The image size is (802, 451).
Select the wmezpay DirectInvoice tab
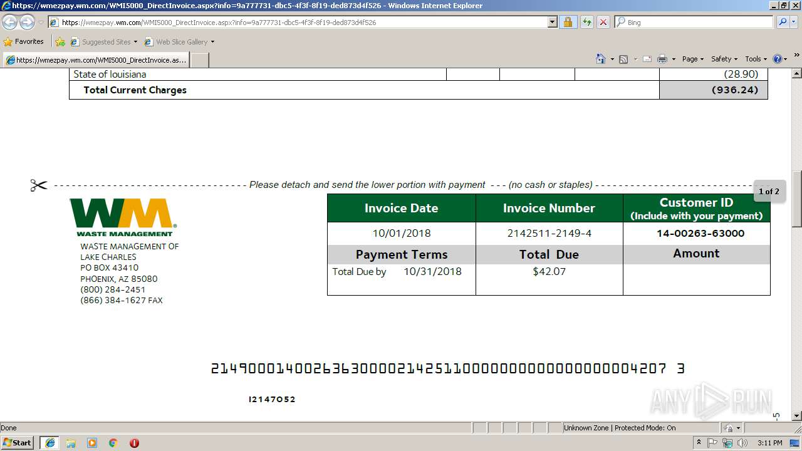point(95,60)
